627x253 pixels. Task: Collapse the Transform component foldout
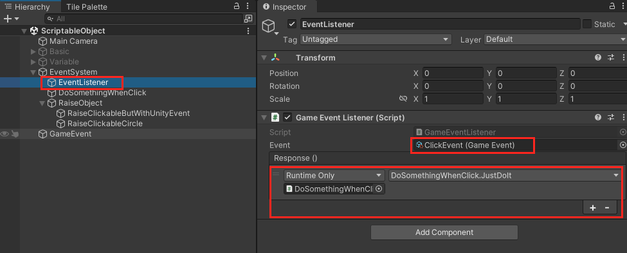tap(264, 58)
